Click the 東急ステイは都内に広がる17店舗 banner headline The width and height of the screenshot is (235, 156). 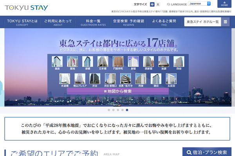[118, 43]
